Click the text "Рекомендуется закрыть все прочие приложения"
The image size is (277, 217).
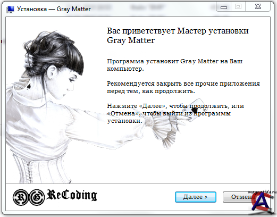tap(183, 84)
